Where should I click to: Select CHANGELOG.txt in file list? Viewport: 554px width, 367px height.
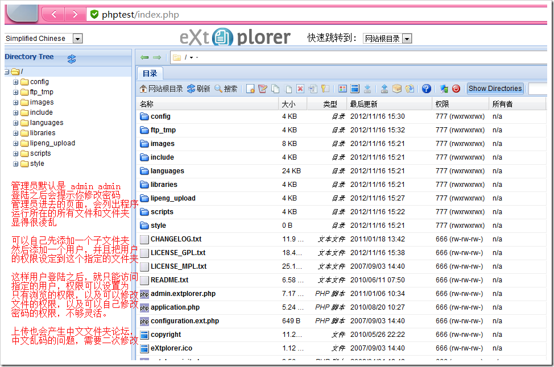click(176, 239)
